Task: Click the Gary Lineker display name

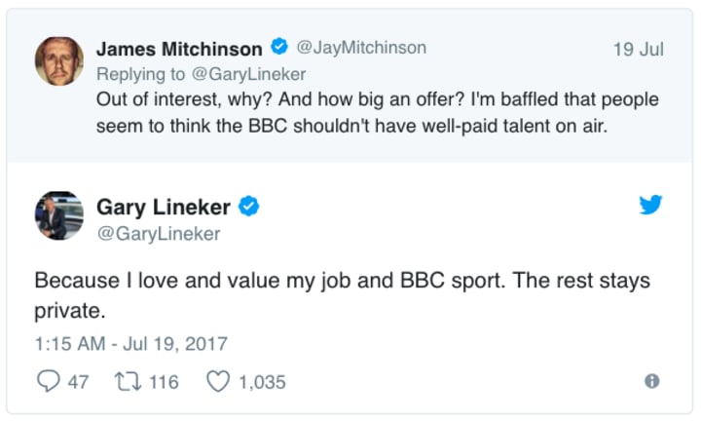Action: point(163,207)
